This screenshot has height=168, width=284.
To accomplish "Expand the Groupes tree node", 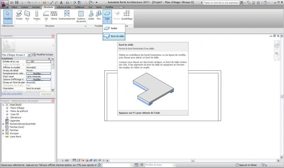I will click(x=3, y=133).
